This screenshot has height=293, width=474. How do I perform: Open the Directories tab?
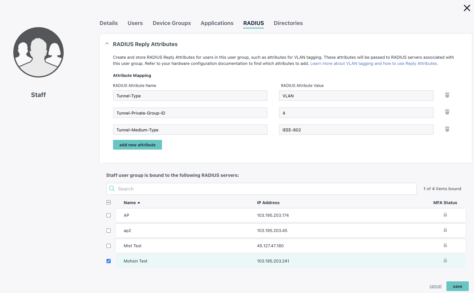point(288,23)
